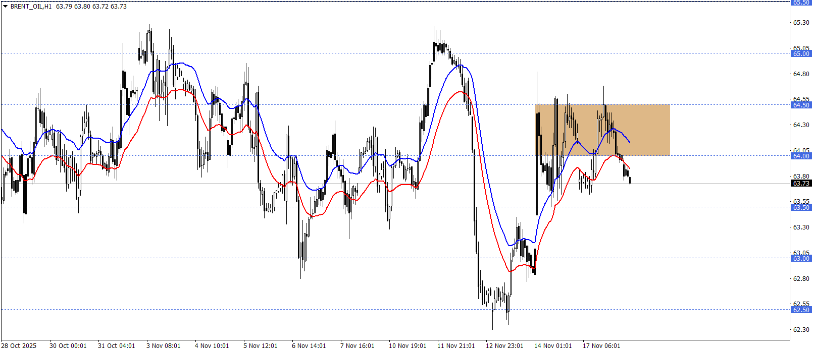The height and width of the screenshot is (352, 815).
Task: Click the OHLC values 63.79 63.80 63.72 63.73
Action: pos(91,7)
